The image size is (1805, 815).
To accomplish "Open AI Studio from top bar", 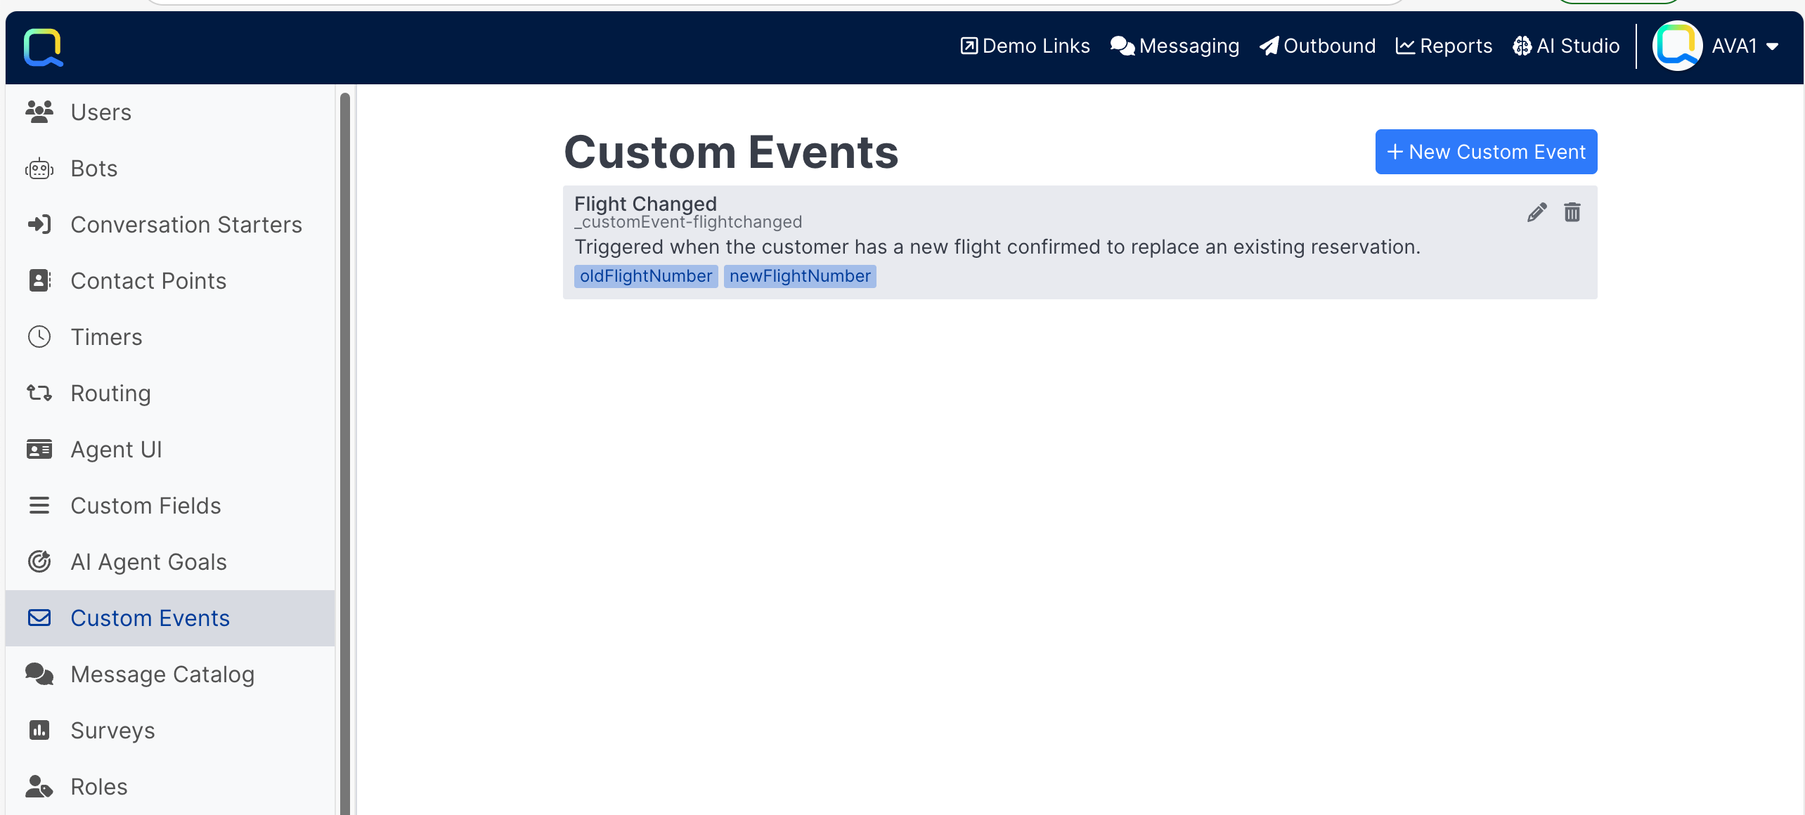I will tap(1566, 46).
